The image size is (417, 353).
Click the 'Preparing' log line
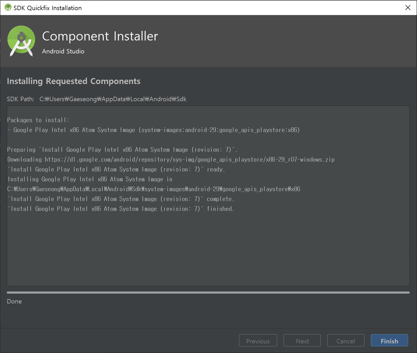[122, 150]
